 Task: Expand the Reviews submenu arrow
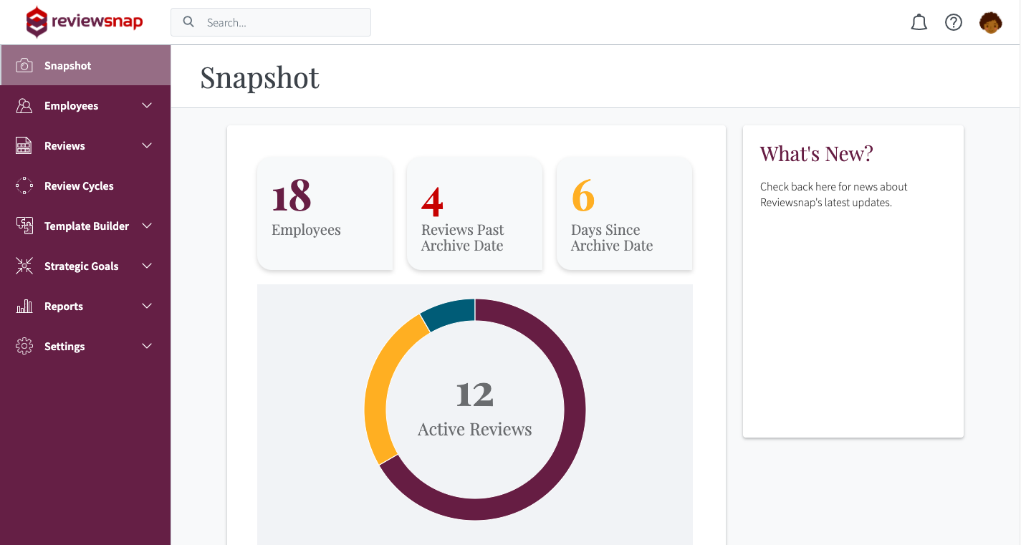(147, 146)
